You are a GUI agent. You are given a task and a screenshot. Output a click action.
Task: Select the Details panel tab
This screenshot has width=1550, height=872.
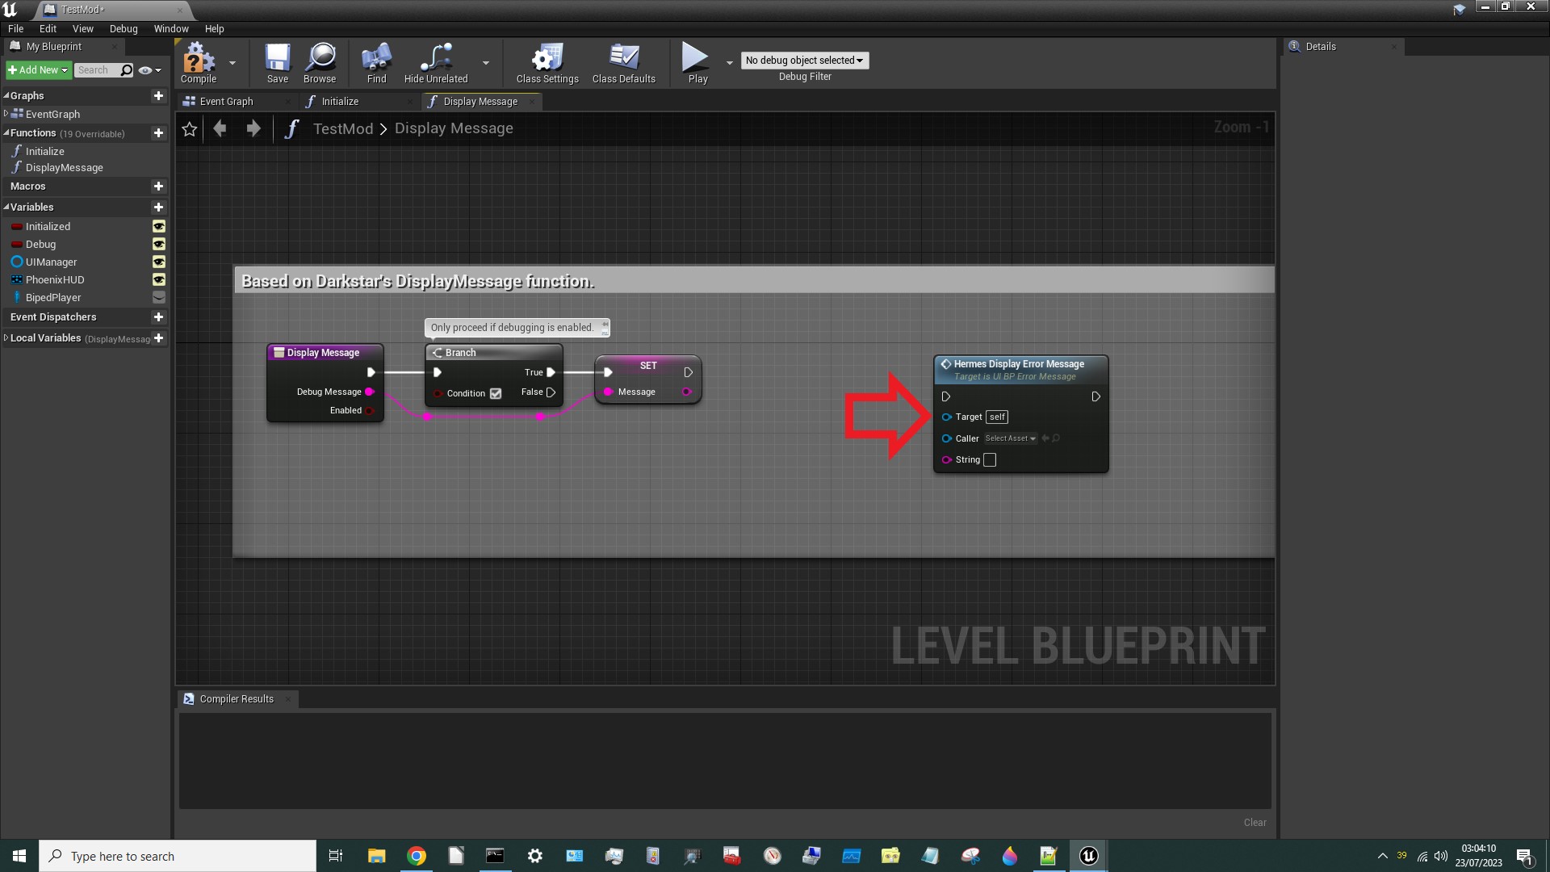(1321, 47)
